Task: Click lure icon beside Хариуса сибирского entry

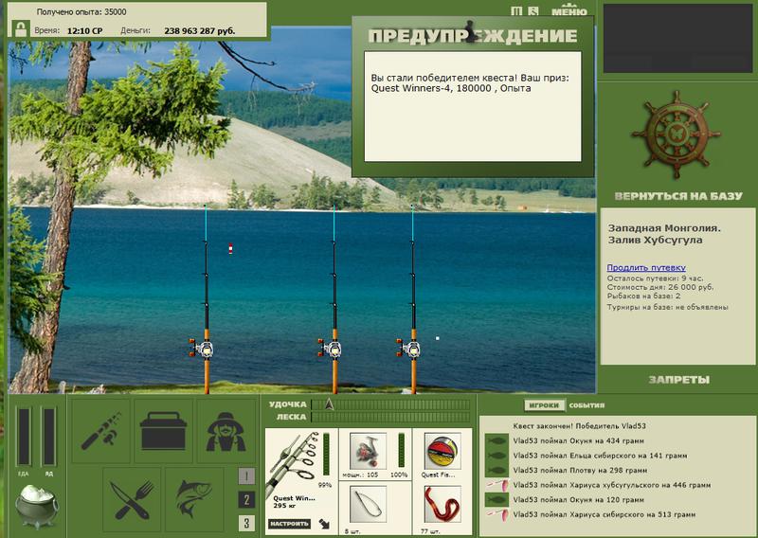Action: click(496, 515)
